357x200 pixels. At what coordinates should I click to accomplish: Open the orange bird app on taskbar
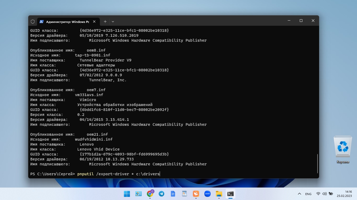click(x=196, y=194)
